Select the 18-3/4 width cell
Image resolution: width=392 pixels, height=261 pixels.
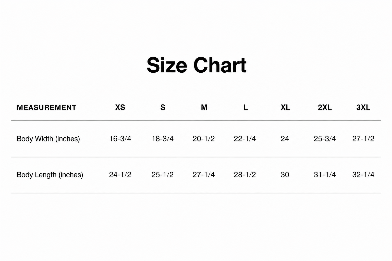pyautogui.click(x=163, y=139)
